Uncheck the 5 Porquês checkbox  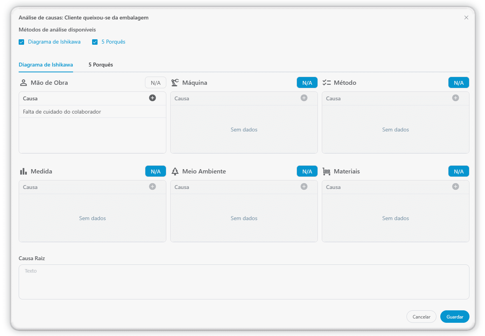95,42
